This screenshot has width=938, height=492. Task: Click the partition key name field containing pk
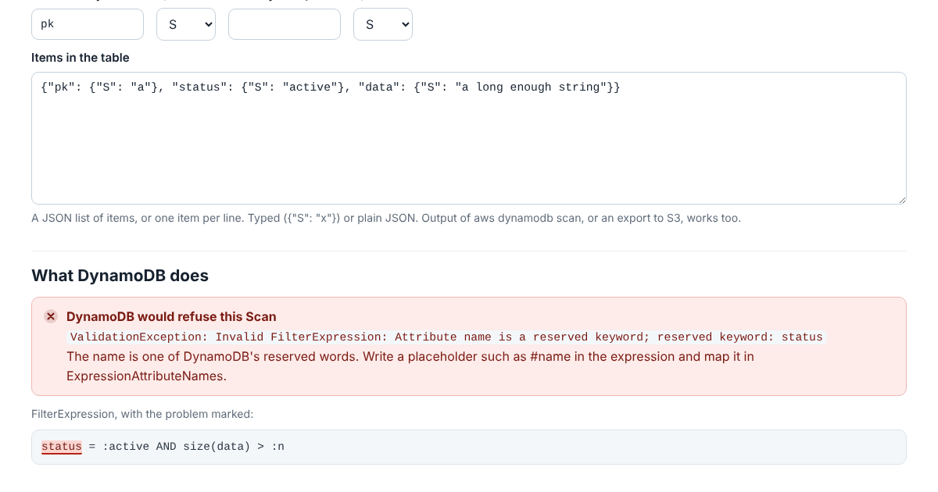(88, 24)
